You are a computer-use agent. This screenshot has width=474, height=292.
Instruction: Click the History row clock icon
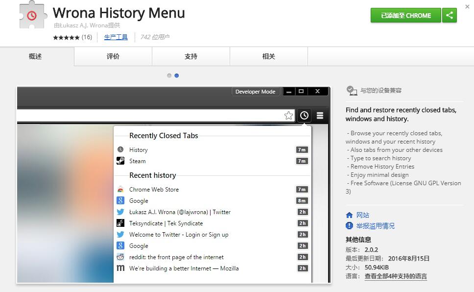pos(120,149)
